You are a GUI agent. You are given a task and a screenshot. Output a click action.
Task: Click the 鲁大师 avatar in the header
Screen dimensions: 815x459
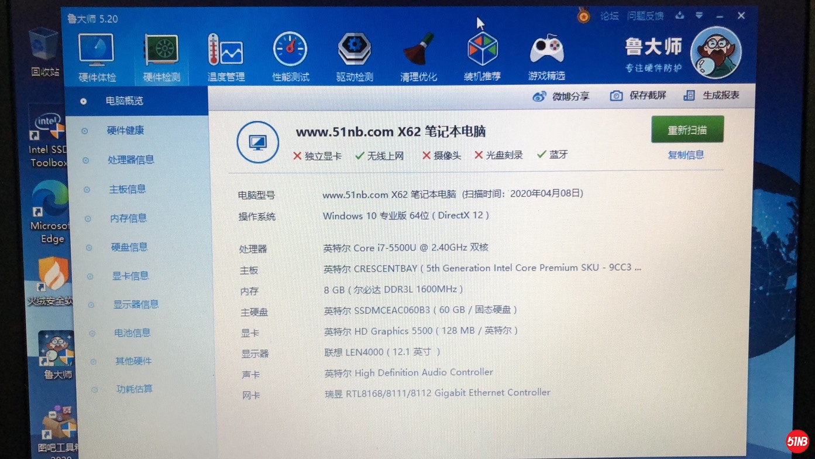point(715,53)
